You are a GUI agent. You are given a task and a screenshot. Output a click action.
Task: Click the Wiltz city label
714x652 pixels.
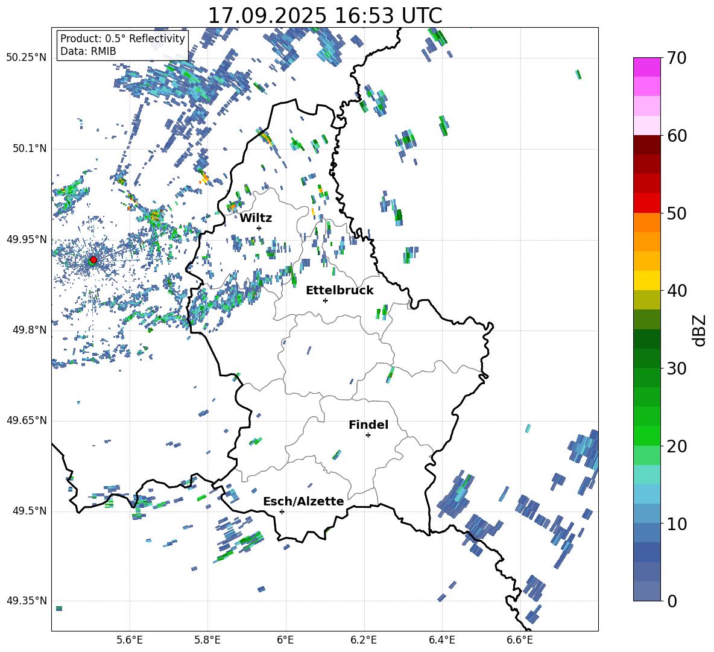point(256,218)
